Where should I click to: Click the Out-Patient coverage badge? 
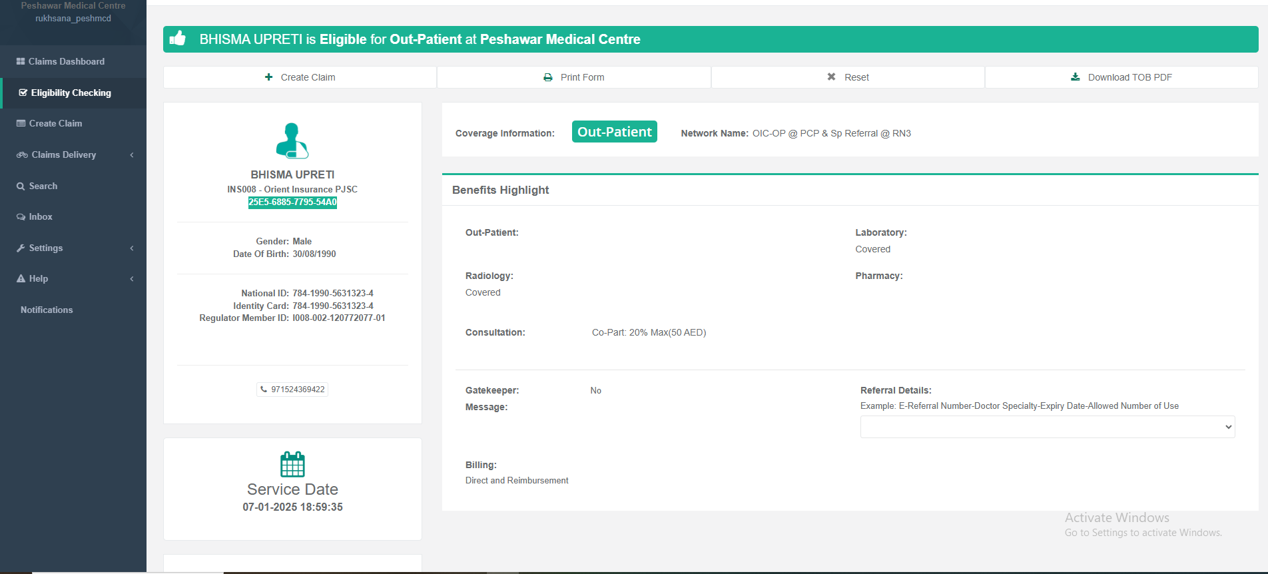[614, 132]
